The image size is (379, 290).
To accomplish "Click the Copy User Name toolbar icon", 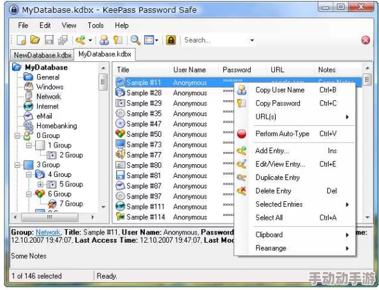I will [x=104, y=40].
